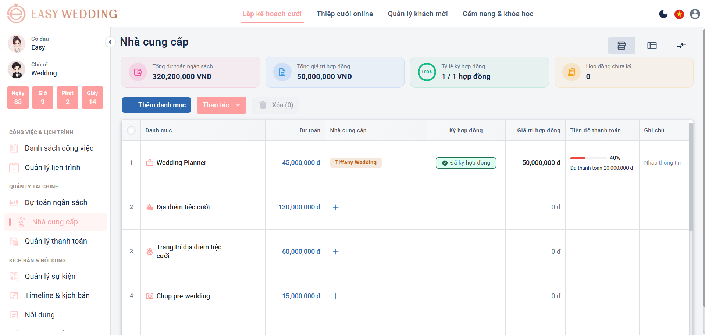Image resolution: width=705 pixels, height=335 pixels.
Task: Toggle dark mode moon icon
Action: 663,14
